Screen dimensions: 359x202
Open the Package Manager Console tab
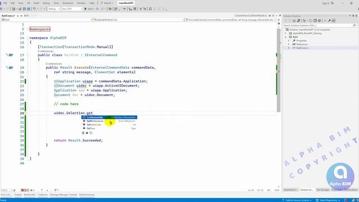pos(63,195)
